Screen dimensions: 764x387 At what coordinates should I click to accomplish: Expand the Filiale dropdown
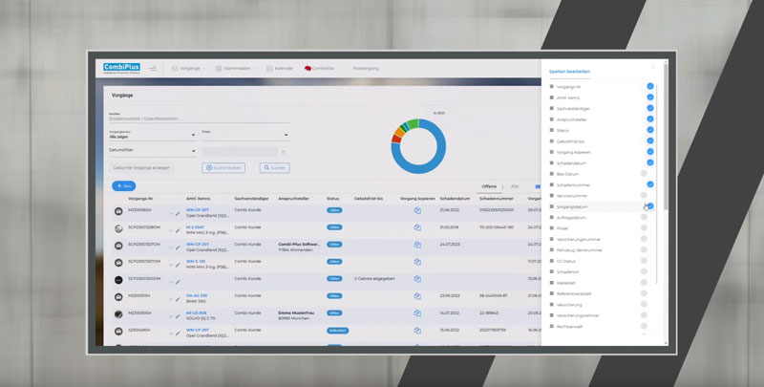(244, 137)
